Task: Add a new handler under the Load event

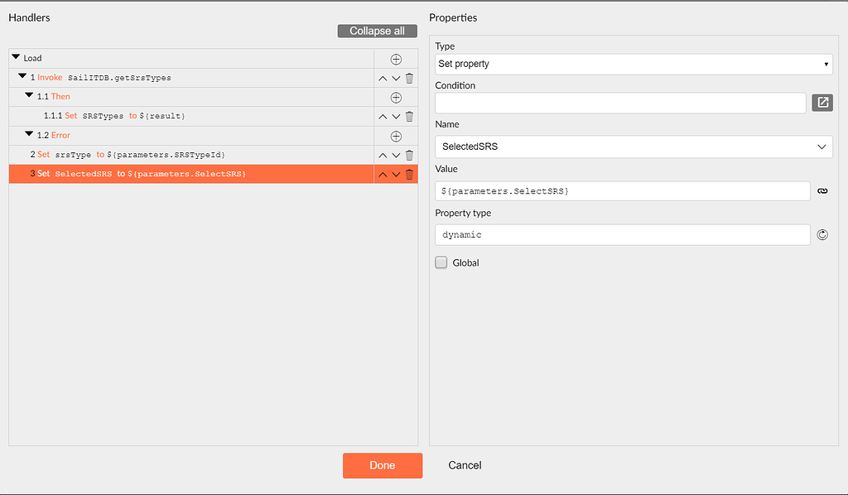Action: [x=396, y=58]
